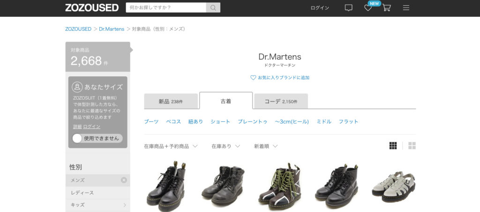Open the shopping cart icon
This screenshot has height=212, width=480.
[x=387, y=8]
